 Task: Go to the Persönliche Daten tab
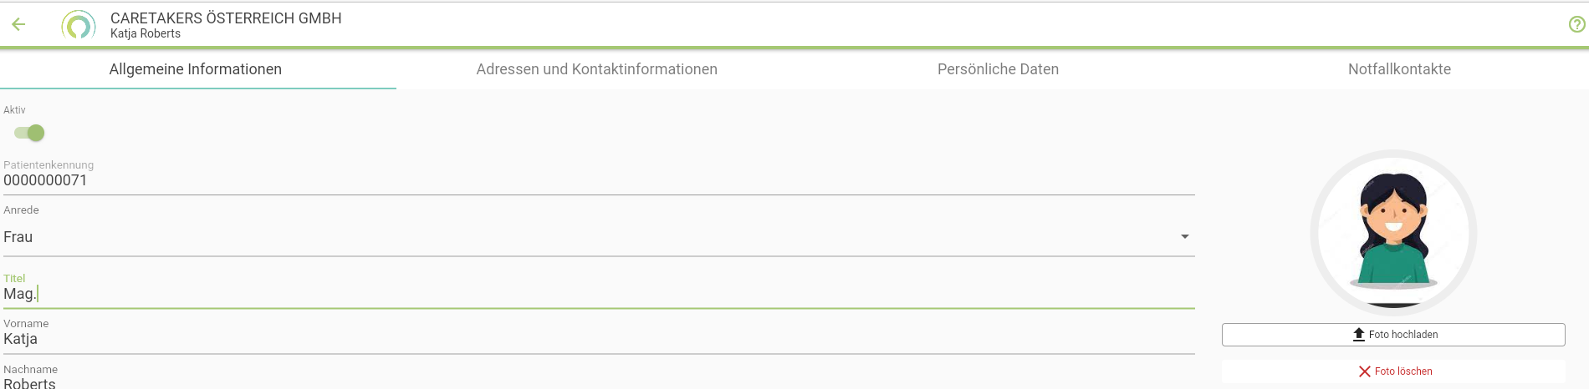(x=998, y=69)
